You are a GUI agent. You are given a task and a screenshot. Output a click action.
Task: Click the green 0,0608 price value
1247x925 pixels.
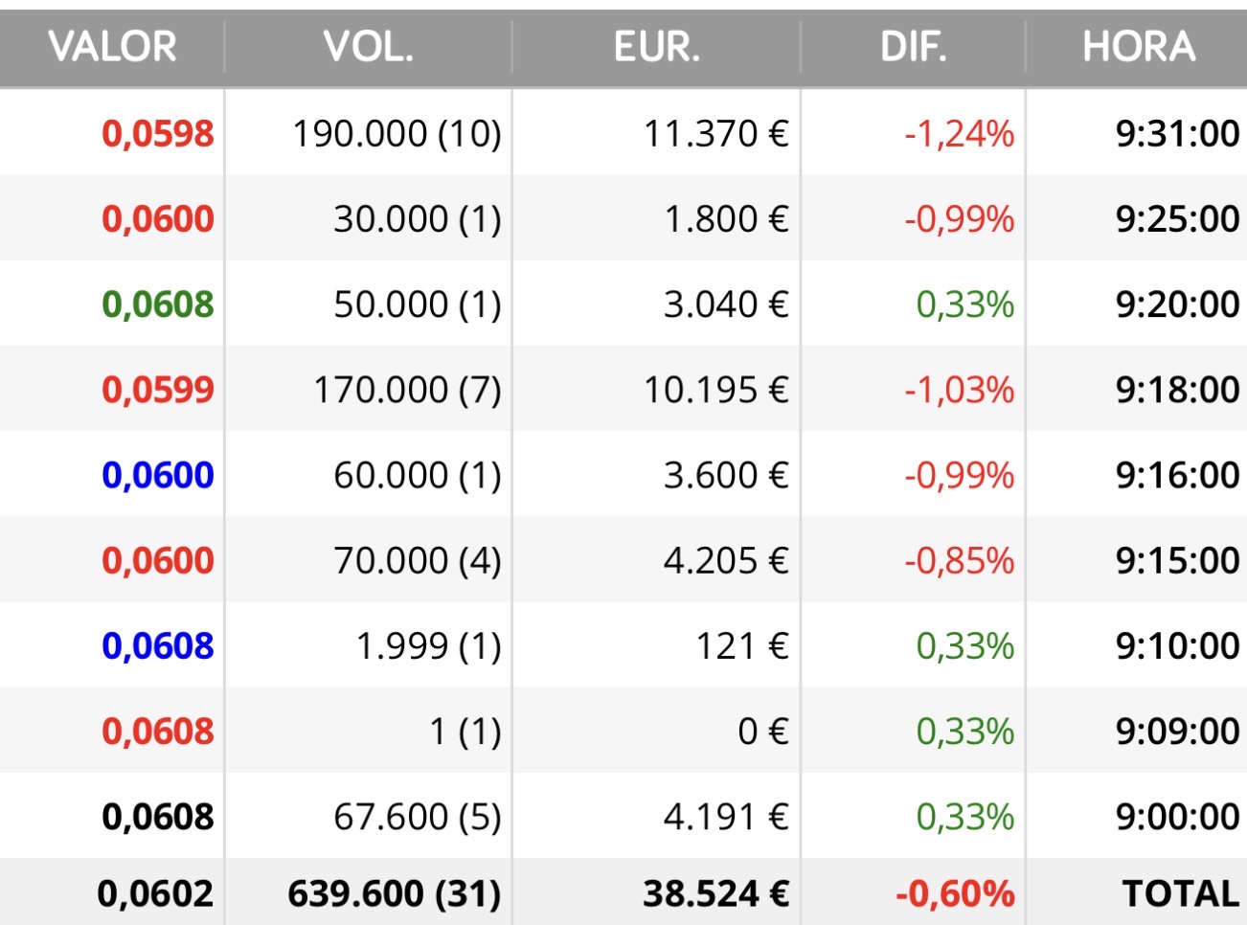(158, 305)
